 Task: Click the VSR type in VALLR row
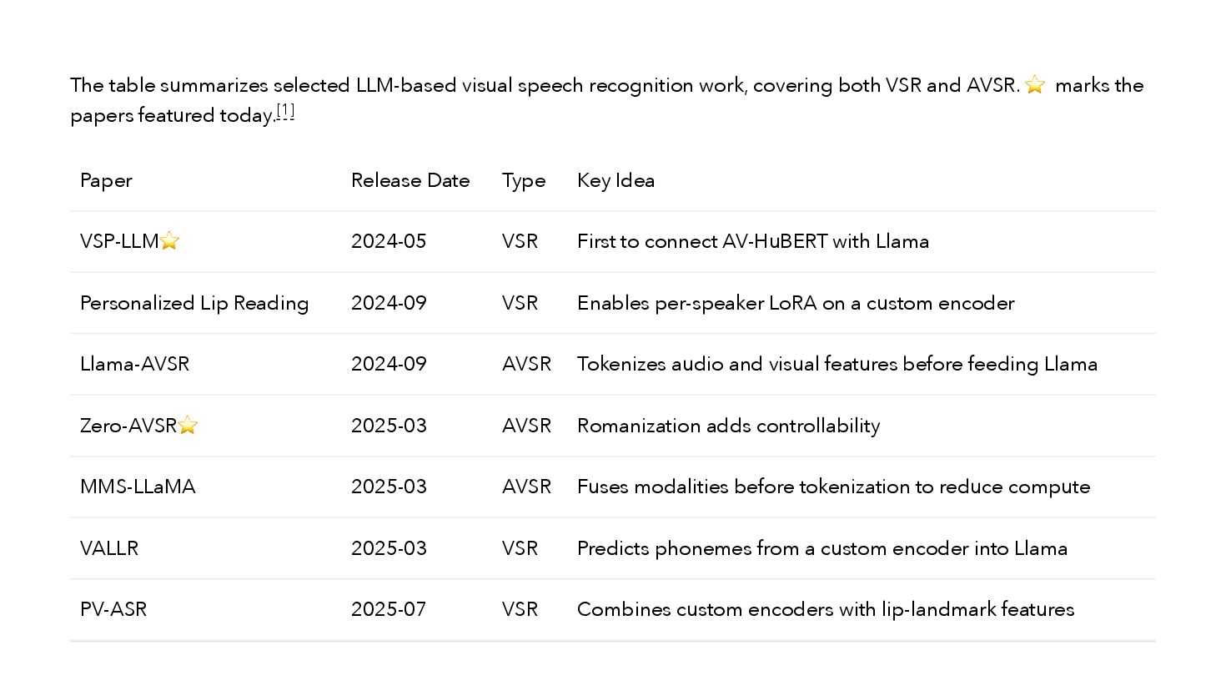pos(520,548)
